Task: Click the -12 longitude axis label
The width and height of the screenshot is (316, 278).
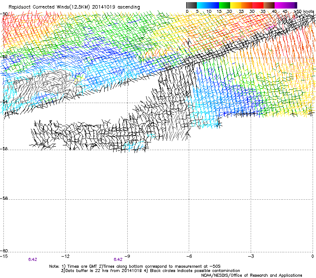Action: pyautogui.click(x=65, y=256)
